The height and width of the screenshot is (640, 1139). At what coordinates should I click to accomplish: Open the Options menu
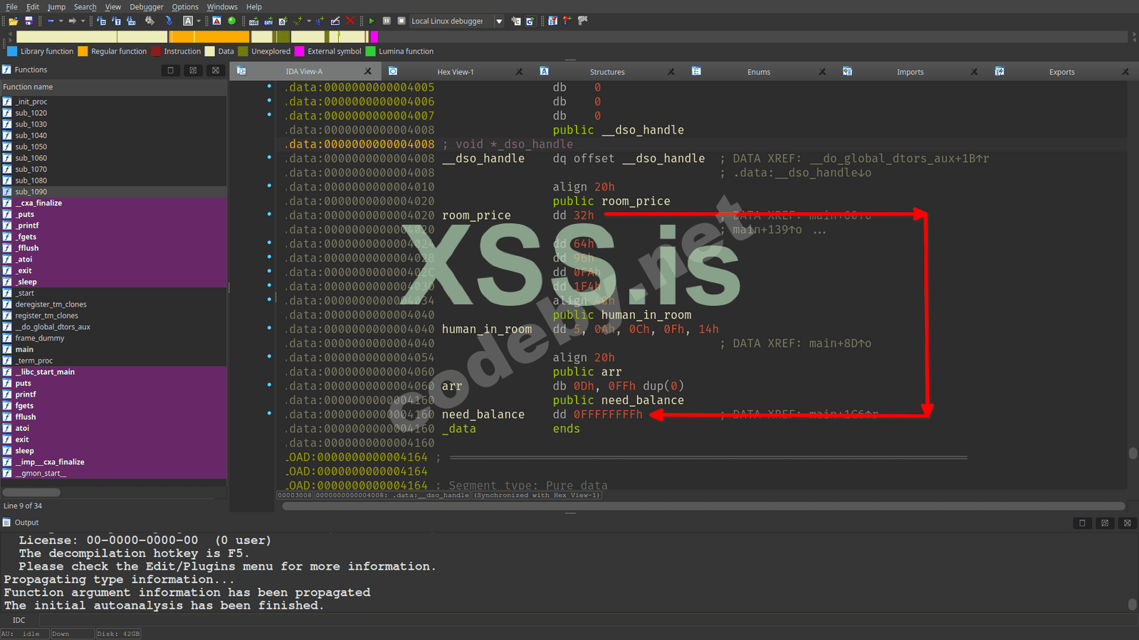(x=185, y=7)
